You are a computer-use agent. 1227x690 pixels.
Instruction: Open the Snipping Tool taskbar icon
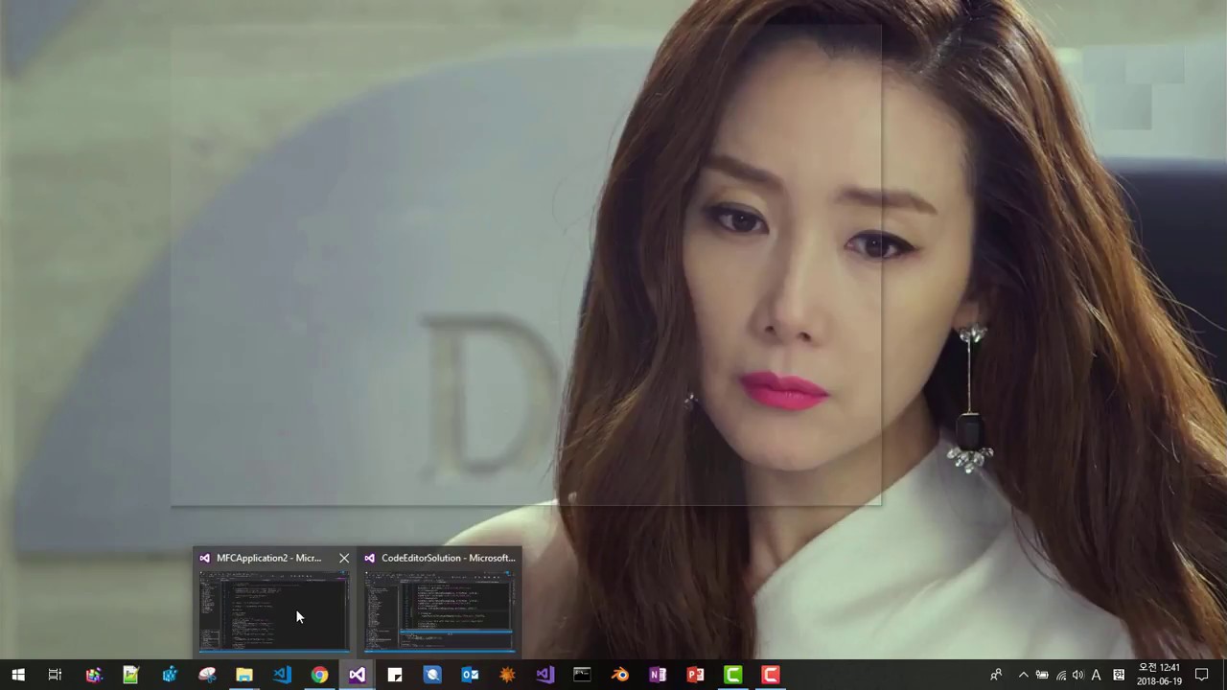click(x=207, y=675)
